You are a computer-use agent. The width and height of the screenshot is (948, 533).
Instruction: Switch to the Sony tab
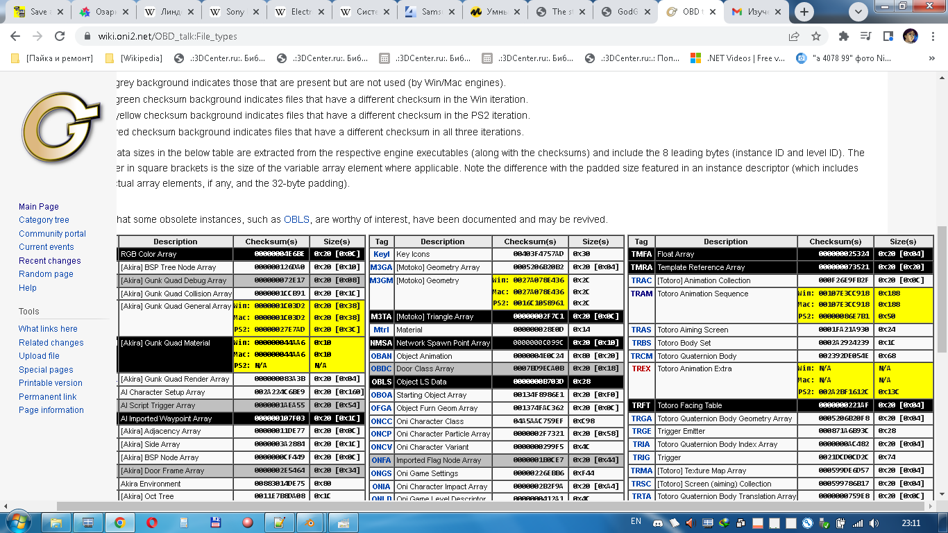tap(235, 12)
